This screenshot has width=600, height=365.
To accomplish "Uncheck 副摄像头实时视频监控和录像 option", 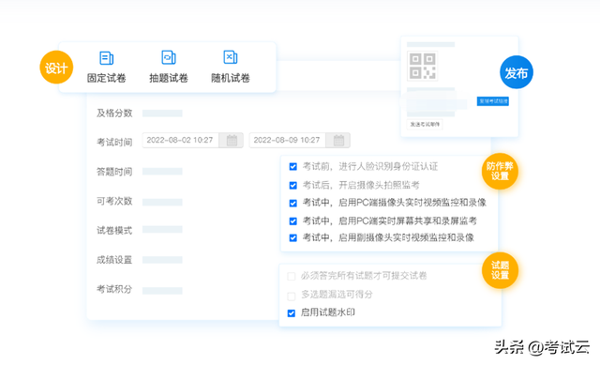I will click(293, 237).
